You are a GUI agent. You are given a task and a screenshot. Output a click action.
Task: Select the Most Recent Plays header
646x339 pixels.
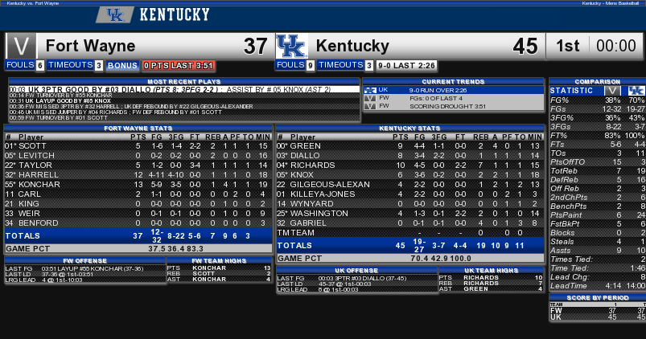pyautogui.click(x=183, y=81)
